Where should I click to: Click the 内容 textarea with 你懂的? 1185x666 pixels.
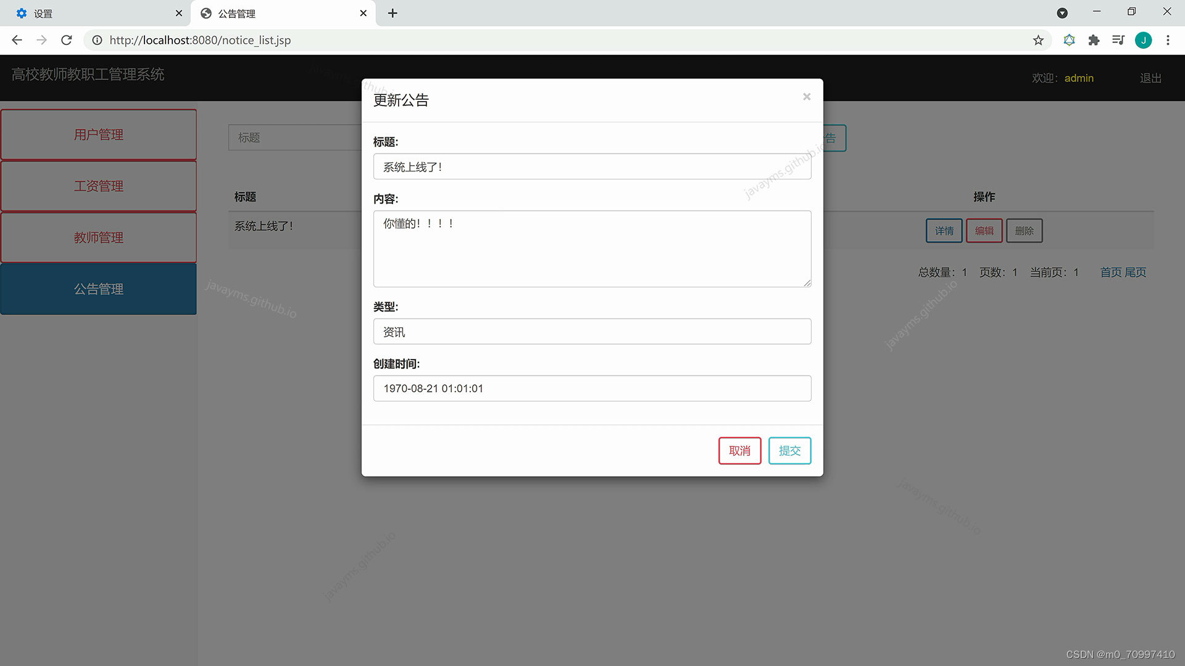coord(592,249)
